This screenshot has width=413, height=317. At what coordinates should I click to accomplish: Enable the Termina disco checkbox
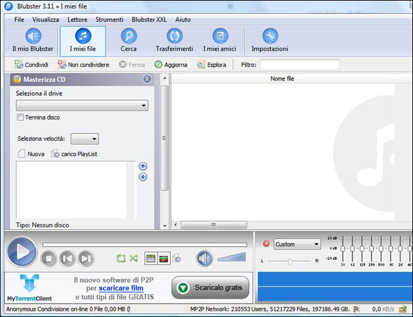coord(21,118)
